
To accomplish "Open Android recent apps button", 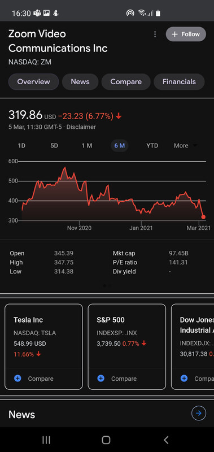I will coord(46,440).
